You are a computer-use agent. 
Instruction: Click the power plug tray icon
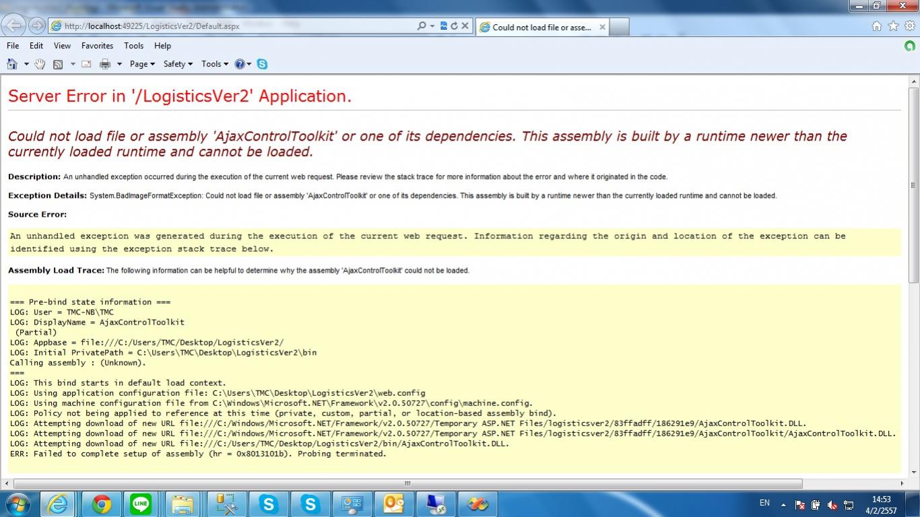click(816, 505)
